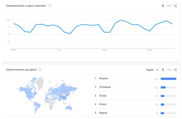Share the interest over time chart

(175, 6)
